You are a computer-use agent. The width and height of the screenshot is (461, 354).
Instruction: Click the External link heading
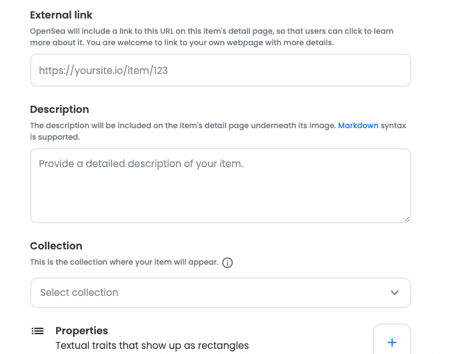pyautogui.click(x=61, y=15)
